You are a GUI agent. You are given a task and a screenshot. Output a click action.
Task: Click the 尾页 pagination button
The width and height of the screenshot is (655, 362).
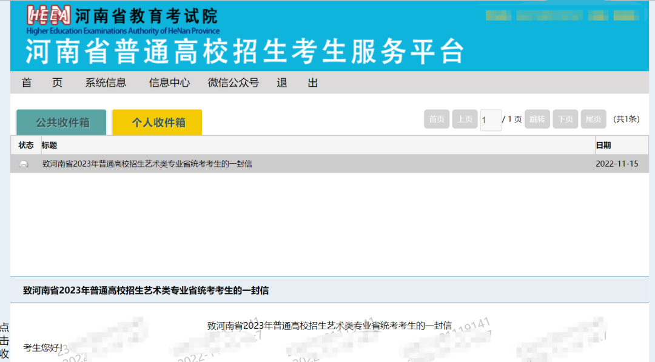(x=593, y=119)
